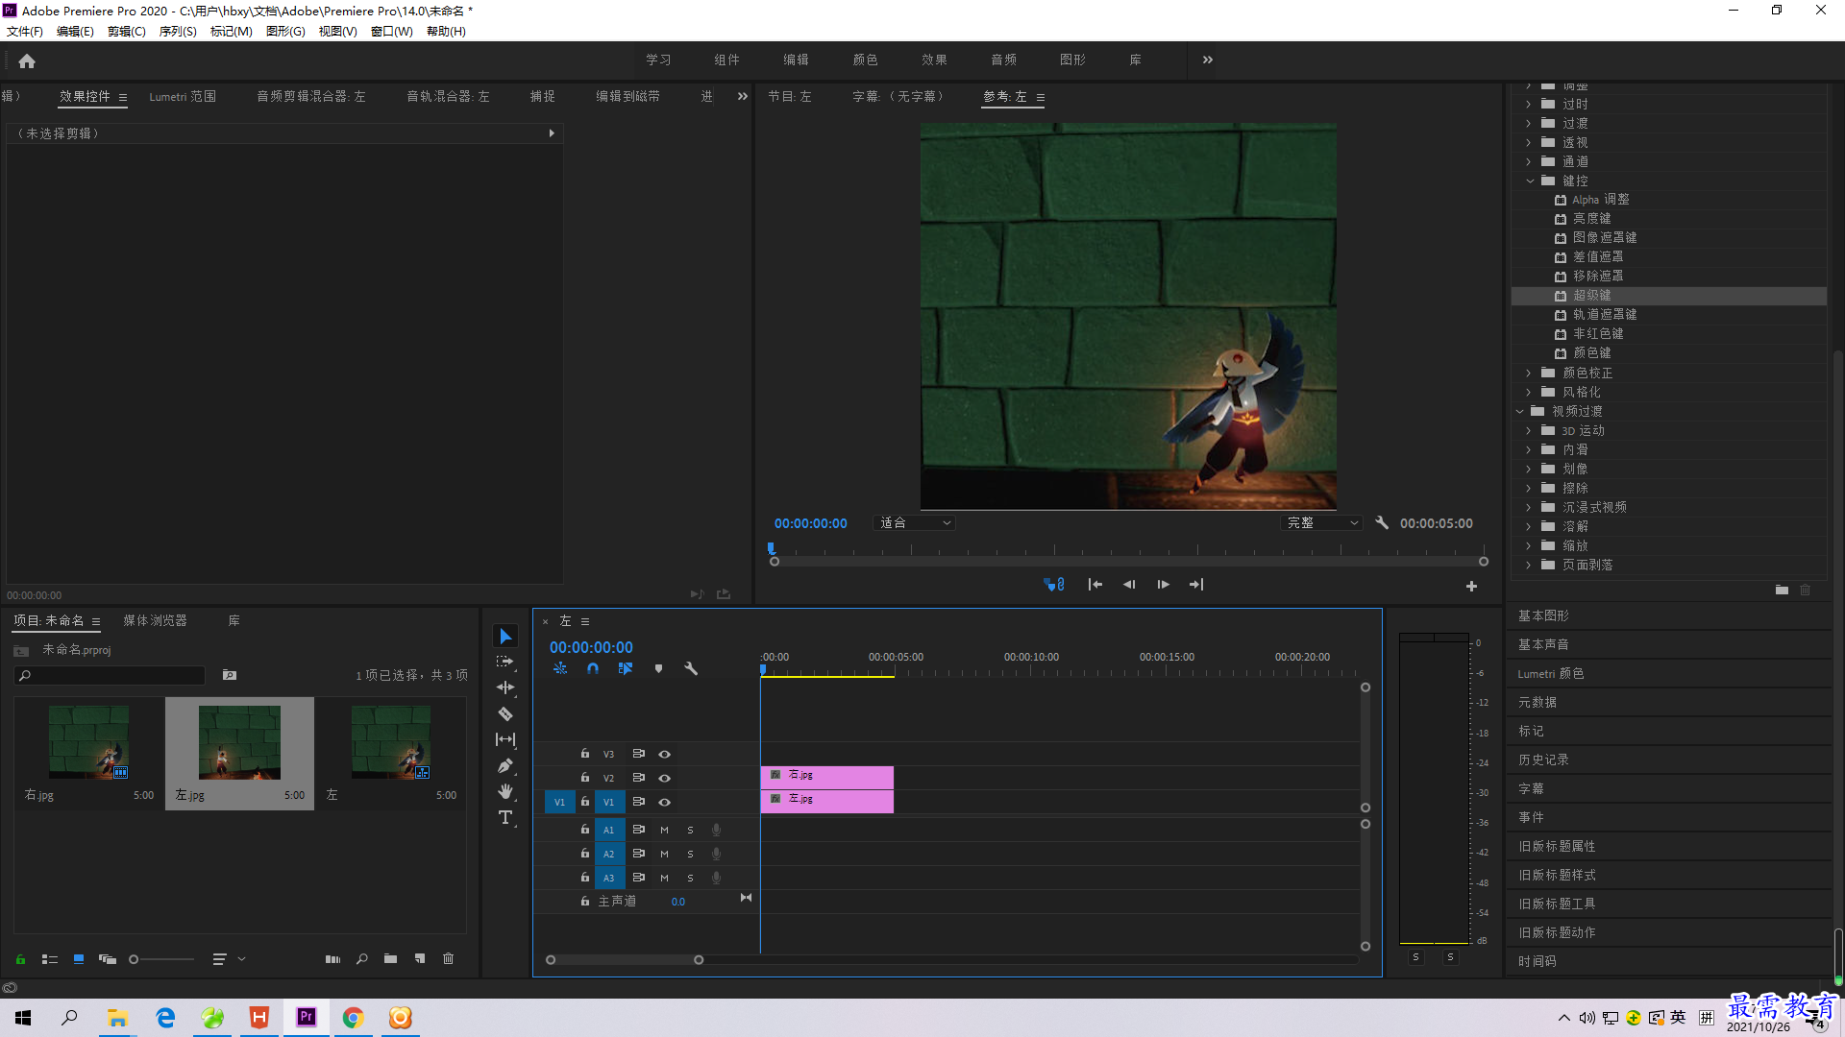Mute audio track A1
Screen dimensions: 1845x1037
pyautogui.click(x=664, y=830)
